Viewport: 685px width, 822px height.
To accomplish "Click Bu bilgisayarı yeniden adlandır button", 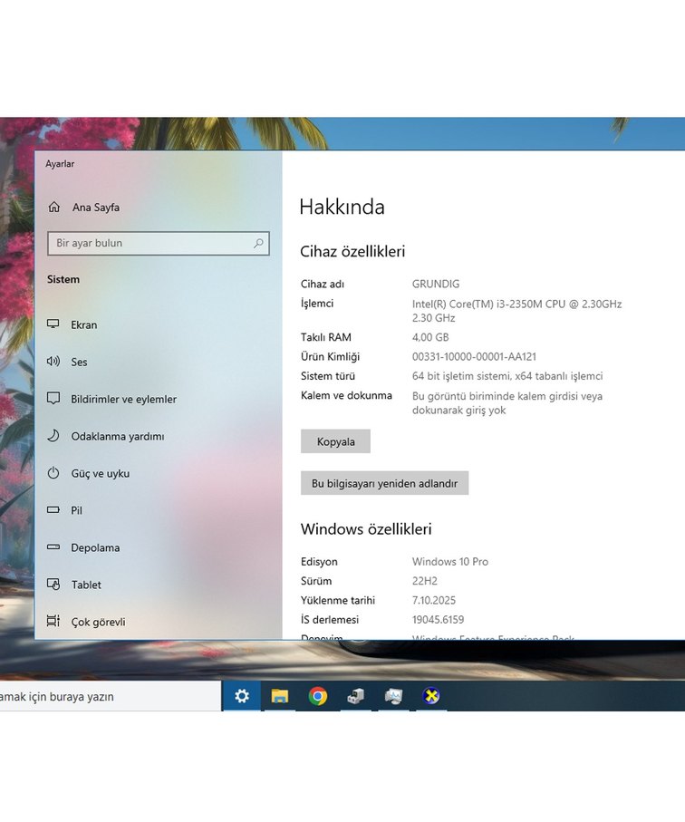I will [x=385, y=483].
